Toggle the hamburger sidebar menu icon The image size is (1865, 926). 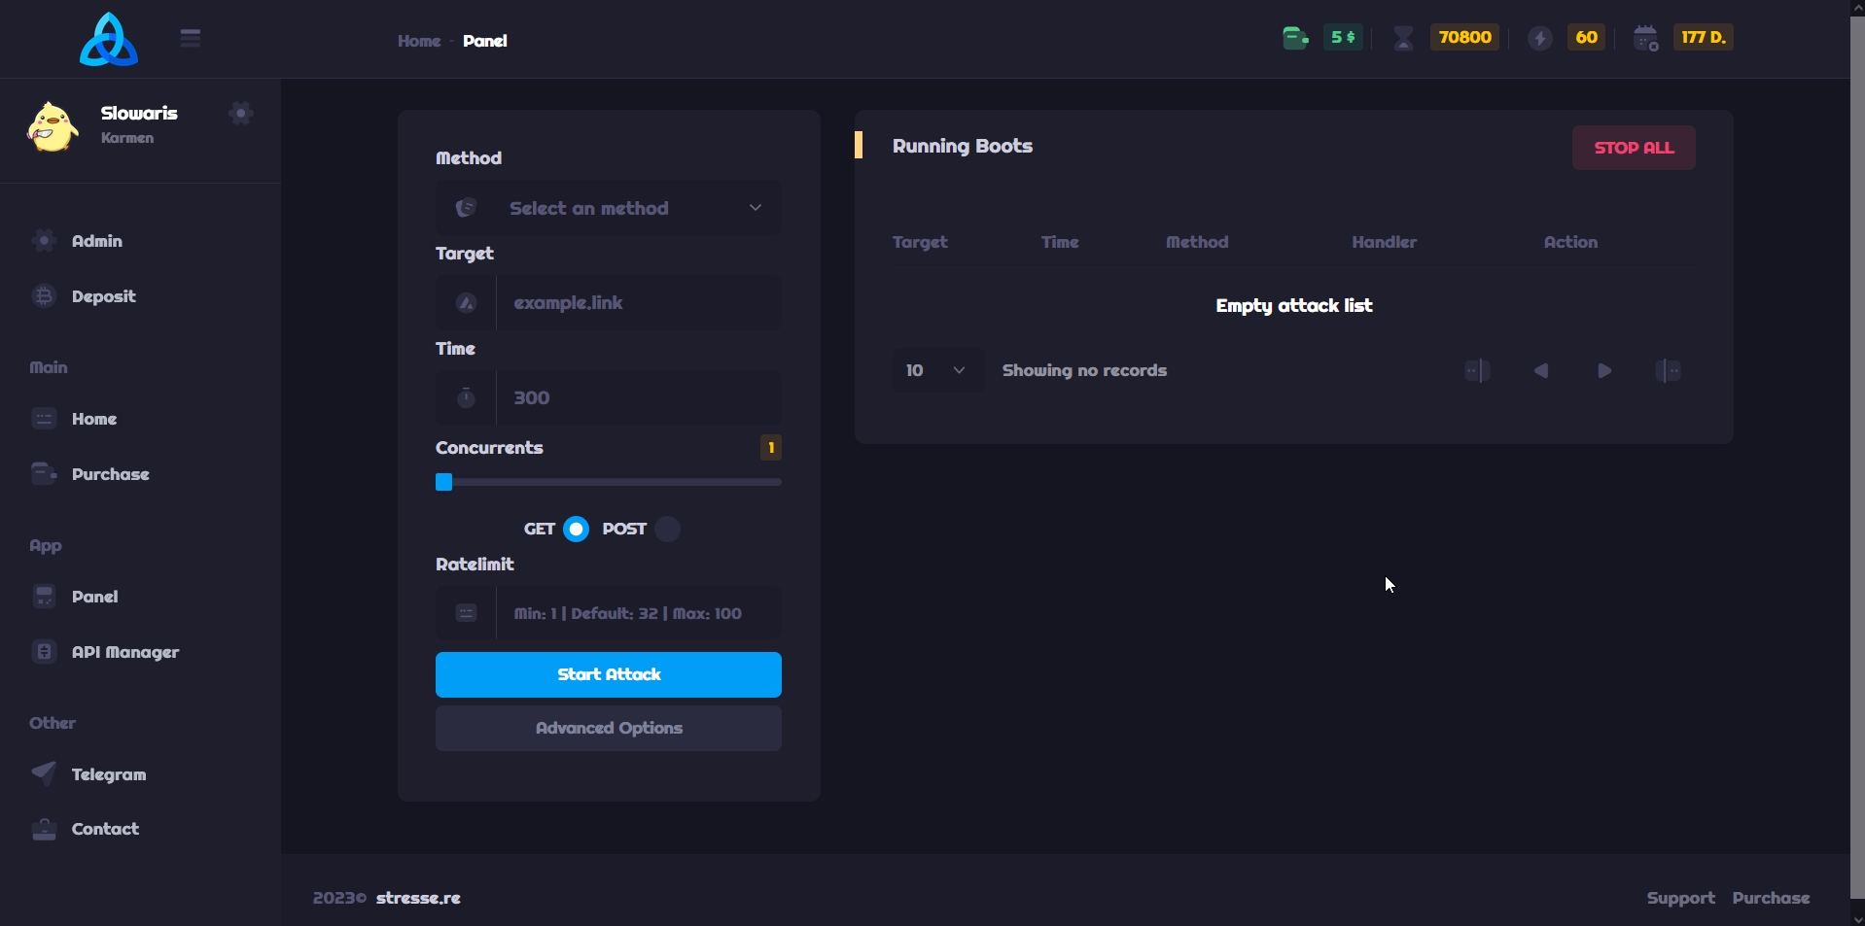191,38
